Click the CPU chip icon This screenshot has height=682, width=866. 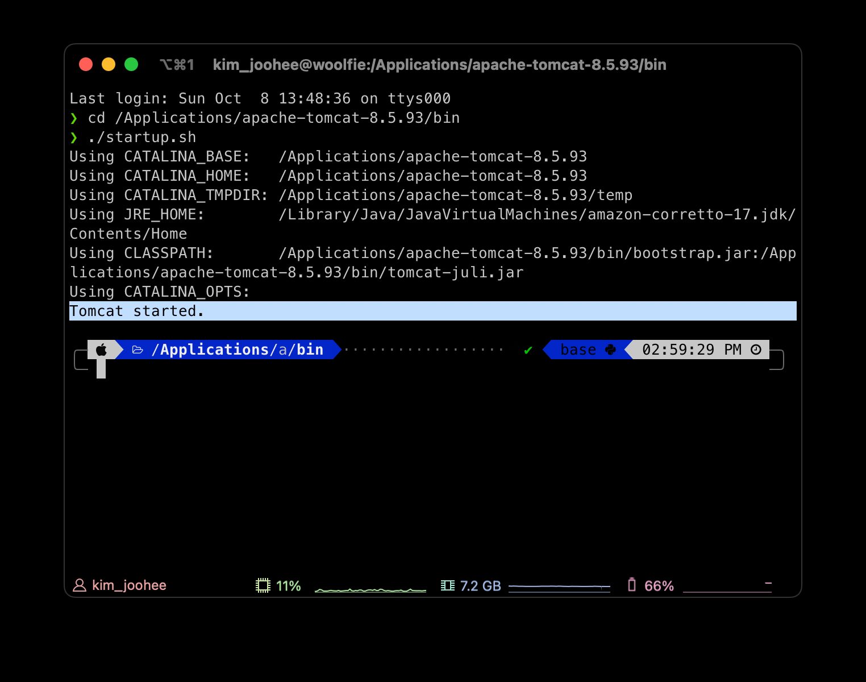click(x=263, y=585)
